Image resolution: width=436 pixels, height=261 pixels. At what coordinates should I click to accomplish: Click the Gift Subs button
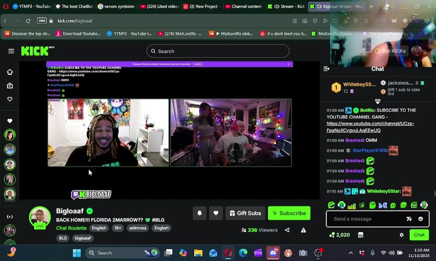coord(245,213)
